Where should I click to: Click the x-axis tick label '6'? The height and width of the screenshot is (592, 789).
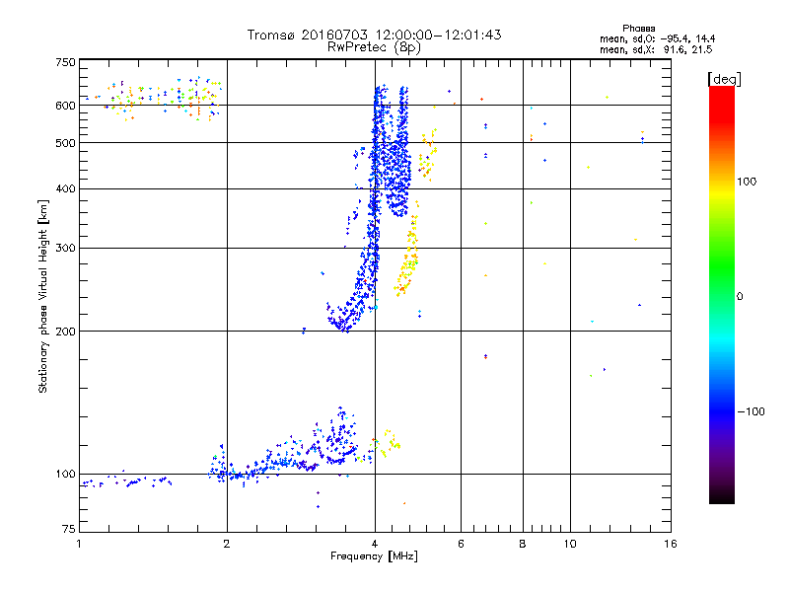pos(461,544)
